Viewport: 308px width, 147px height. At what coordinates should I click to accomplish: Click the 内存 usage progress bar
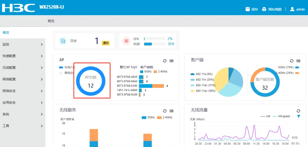click(155, 44)
